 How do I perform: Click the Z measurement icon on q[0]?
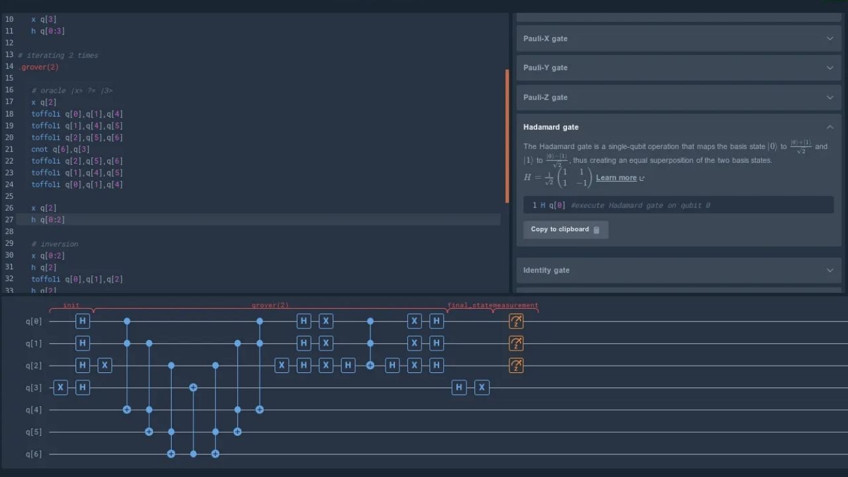[x=516, y=321]
